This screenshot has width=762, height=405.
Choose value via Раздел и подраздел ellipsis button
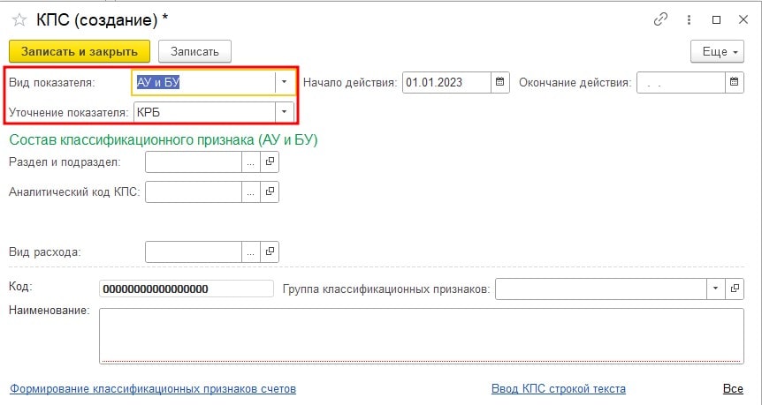[x=251, y=162]
